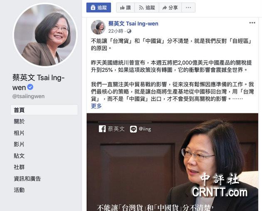The image size is (262, 211).
Task: Click the blue 追蹤 follow button
Action: pos(99,7)
